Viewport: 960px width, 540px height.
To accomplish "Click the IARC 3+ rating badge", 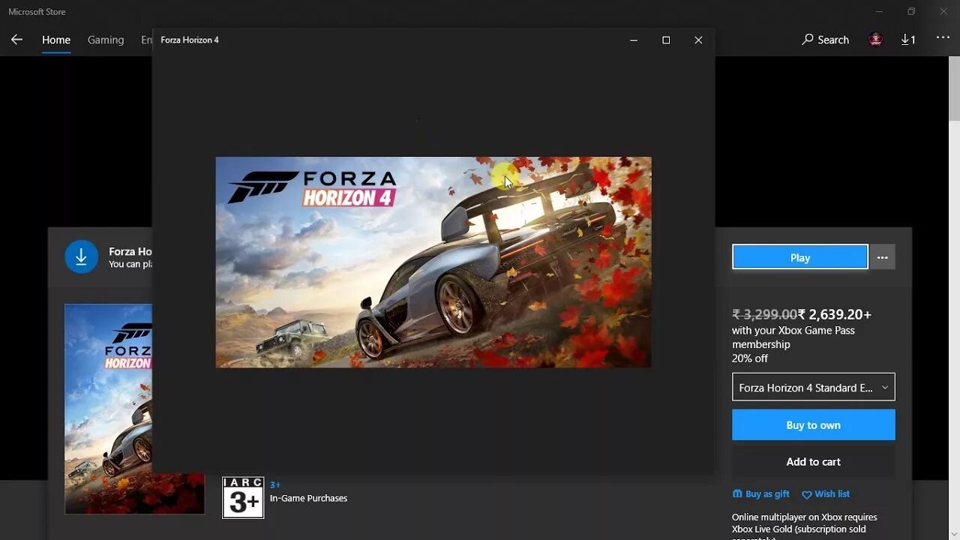I will coord(243,497).
